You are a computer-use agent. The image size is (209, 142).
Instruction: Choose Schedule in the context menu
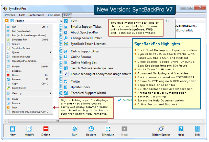click(29, 71)
